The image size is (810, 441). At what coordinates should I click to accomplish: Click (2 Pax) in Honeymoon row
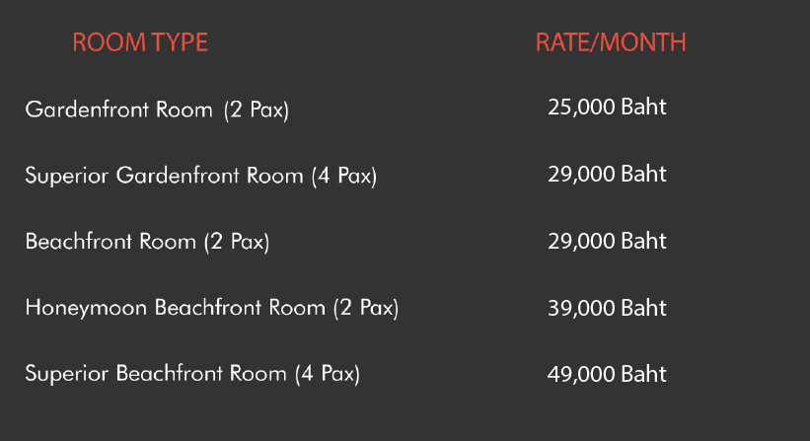366,309
